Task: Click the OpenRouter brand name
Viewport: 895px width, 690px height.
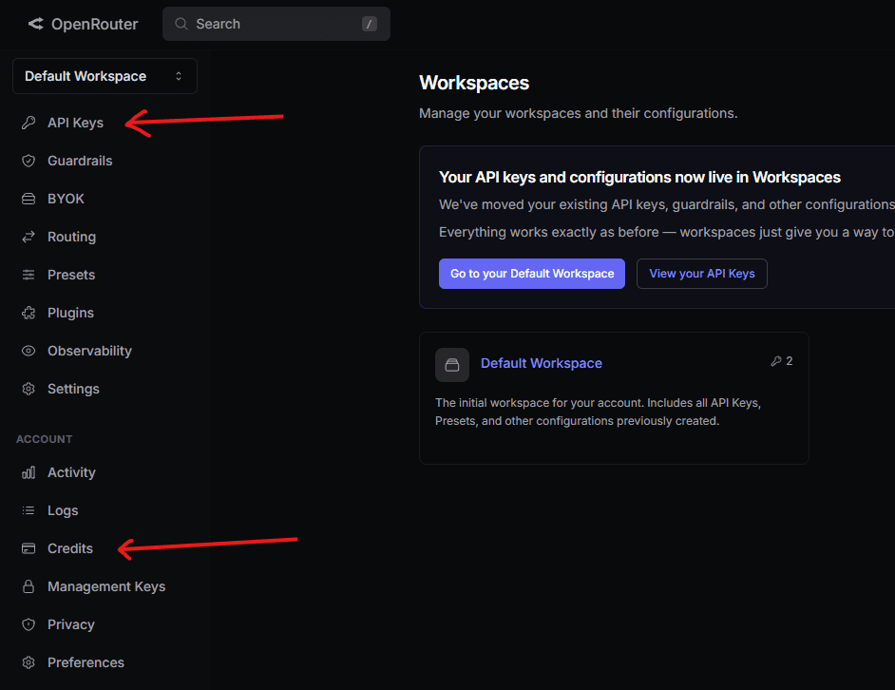Action: pos(95,24)
